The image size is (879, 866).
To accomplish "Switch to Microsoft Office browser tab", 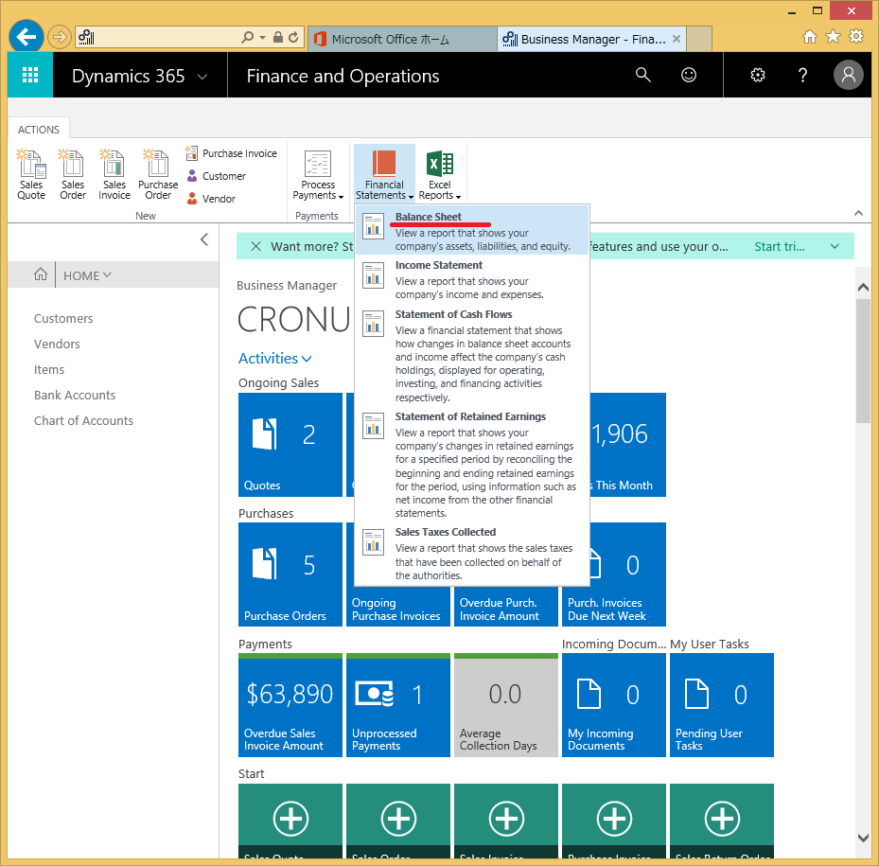I will 401,39.
